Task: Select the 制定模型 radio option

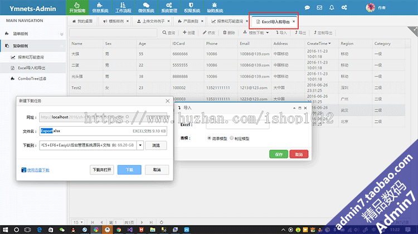Action: (231, 138)
